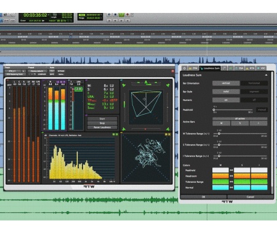Open the green-icon tab left of SSA
277x234 pixels.
[x=231, y=68]
